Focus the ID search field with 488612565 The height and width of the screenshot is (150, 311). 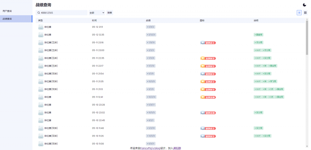[61, 13]
